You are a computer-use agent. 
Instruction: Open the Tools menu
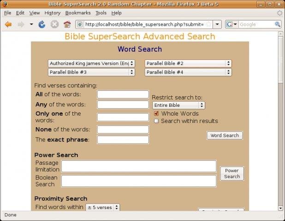click(x=101, y=13)
